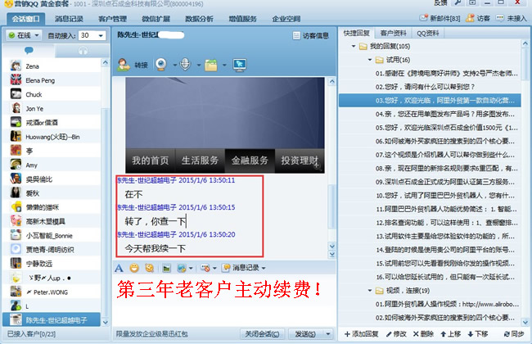
Task: Select reply 12.排名查询功能
Action: [x=430, y=223]
